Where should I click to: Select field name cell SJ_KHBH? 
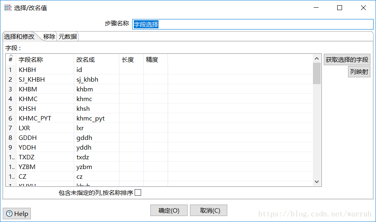45,79
